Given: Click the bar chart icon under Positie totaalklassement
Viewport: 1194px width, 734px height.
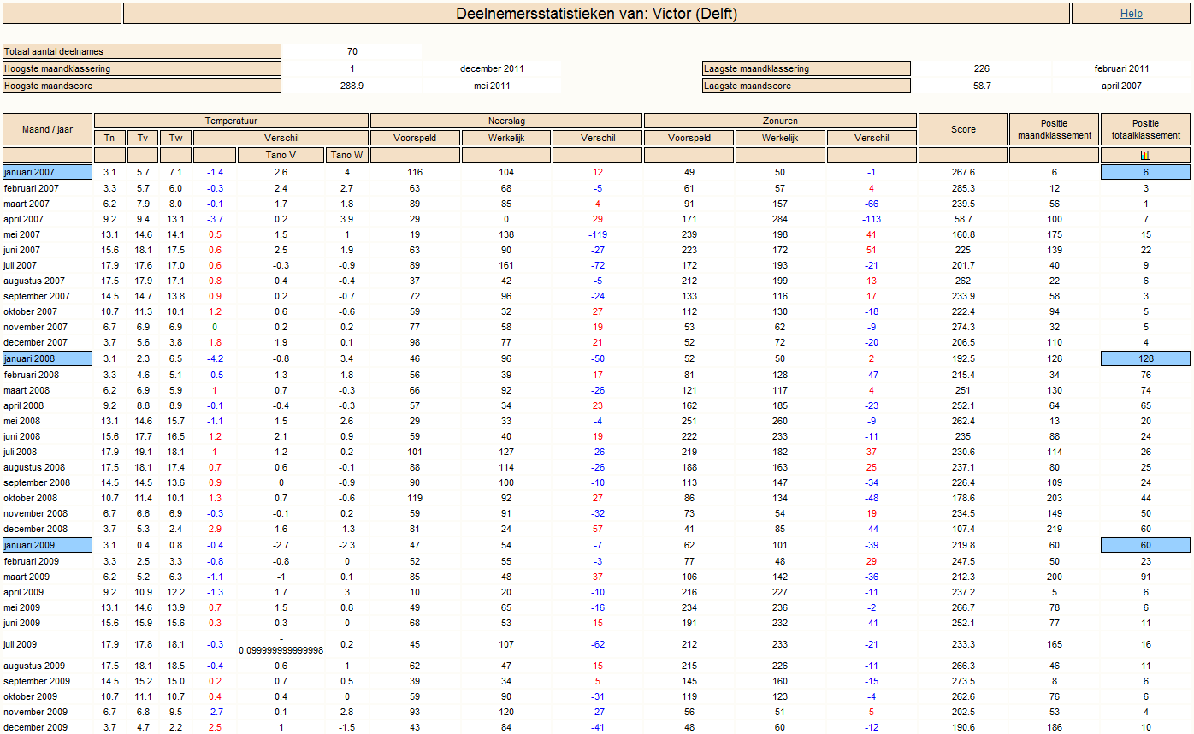Looking at the screenshot, I should pyautogui.click(x=1145, y=155).
